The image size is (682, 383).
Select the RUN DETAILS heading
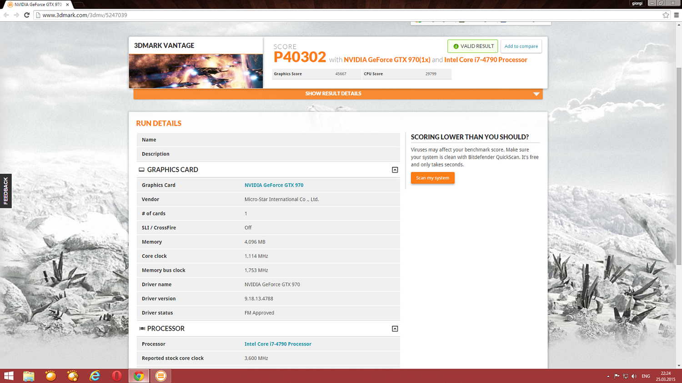point(159,124)
